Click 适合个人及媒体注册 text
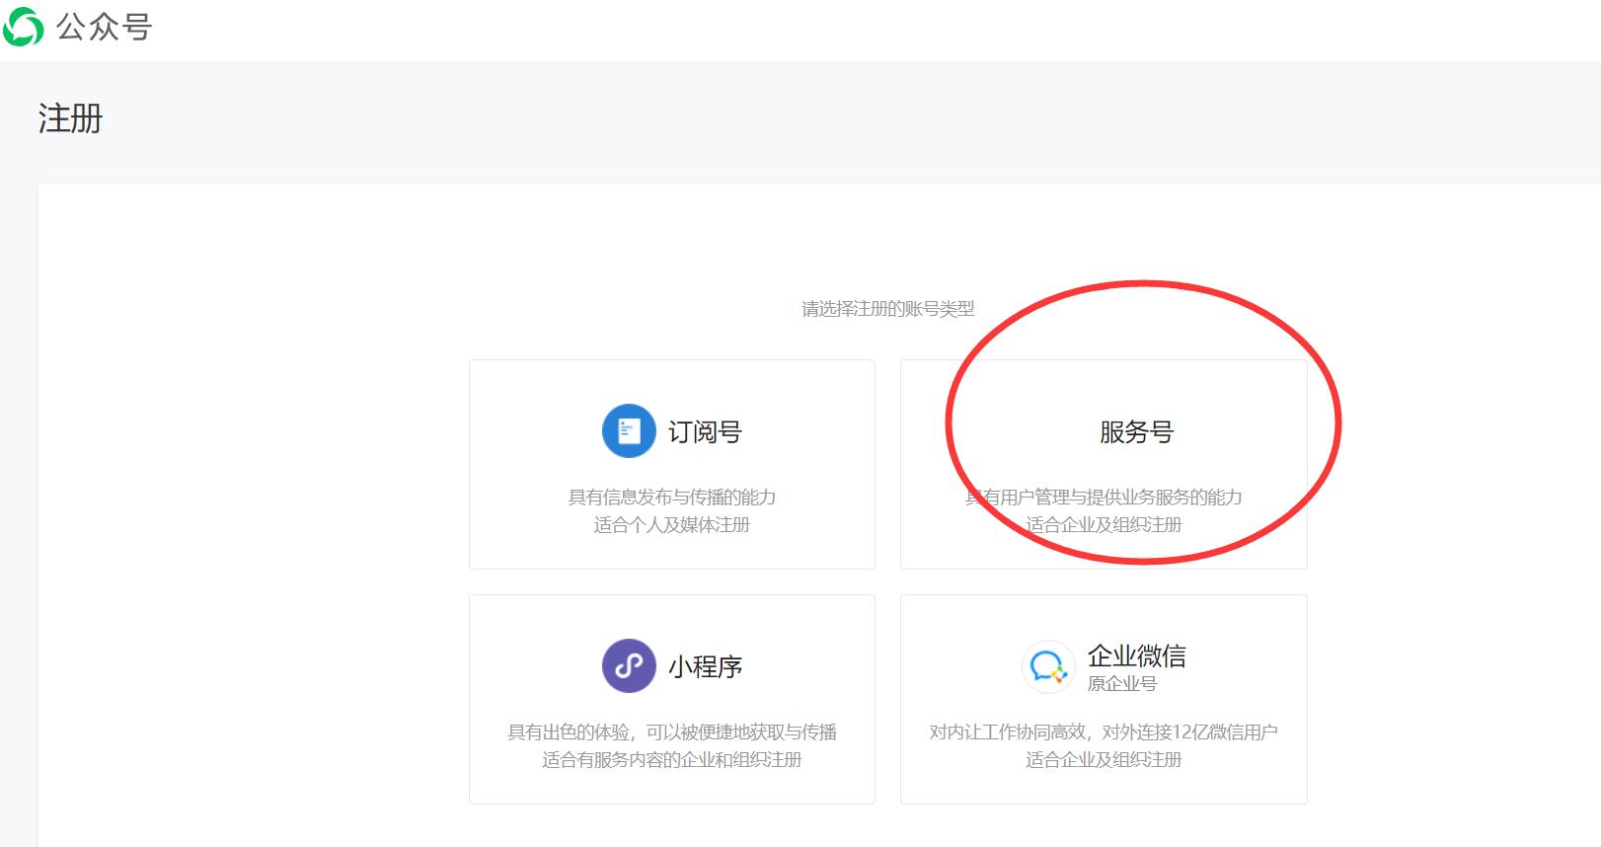 (672, 525)
